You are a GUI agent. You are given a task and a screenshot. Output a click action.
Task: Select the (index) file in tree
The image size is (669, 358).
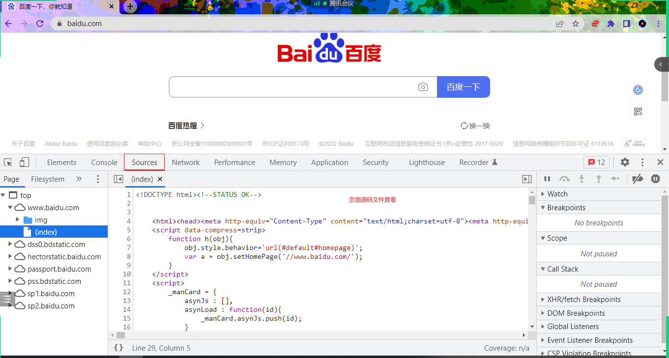pos(54,232)
